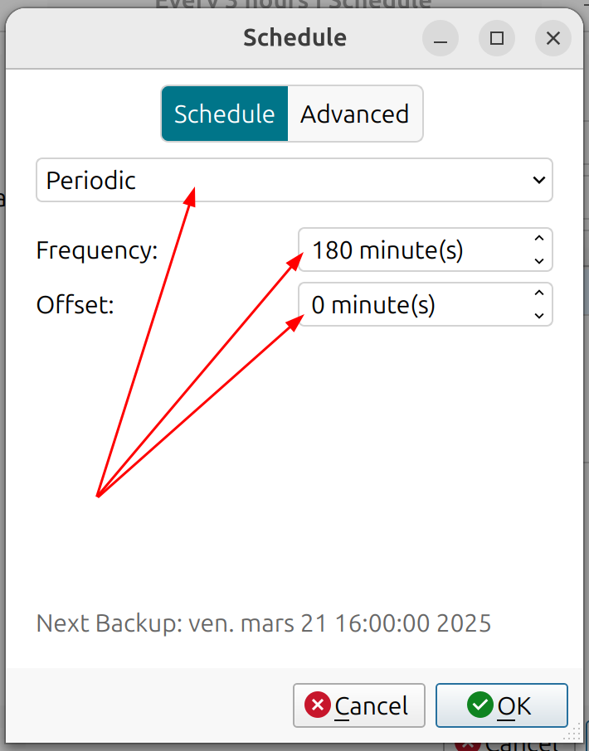
Task: Increase the Offset value with up arrow
Action: [x=538, y=293]
